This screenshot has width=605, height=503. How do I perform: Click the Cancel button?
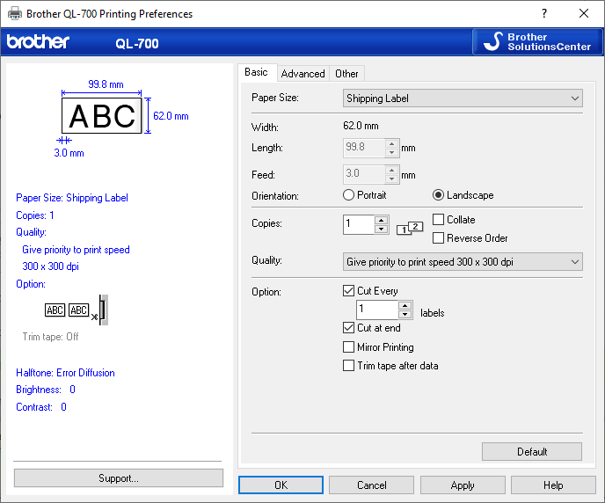click(x=372, y=485)
